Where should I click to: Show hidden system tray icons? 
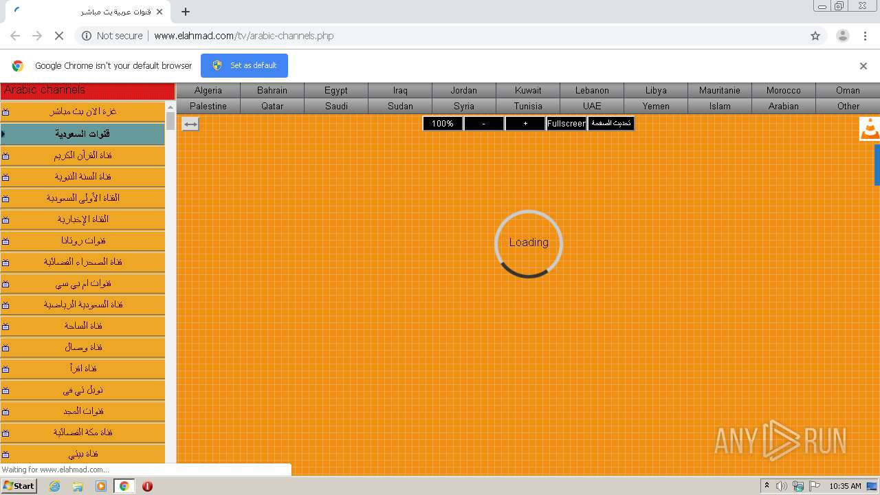(767, 486)
